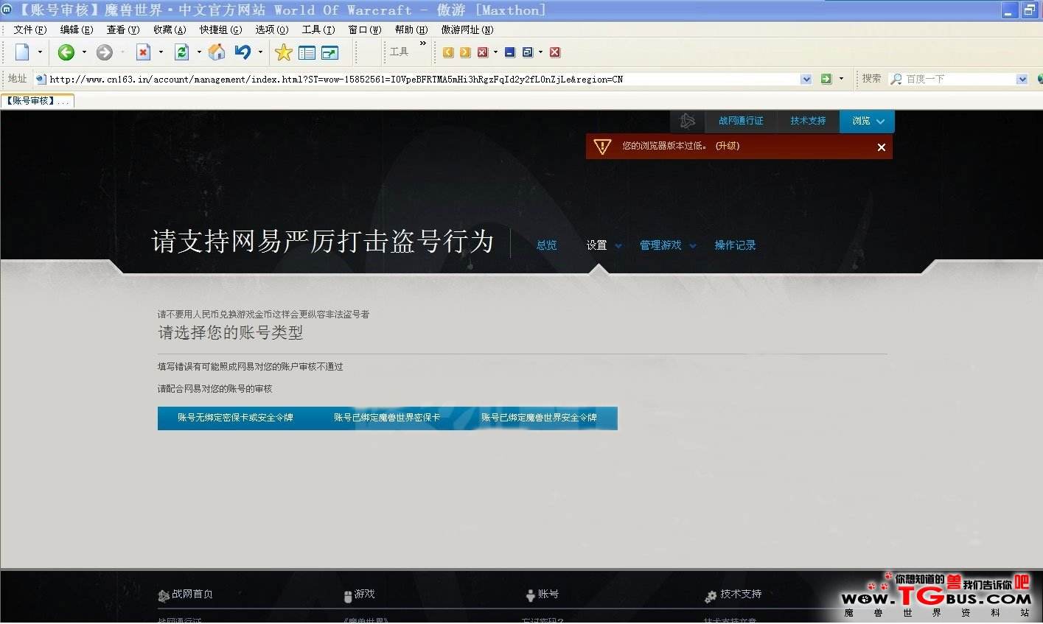Open the 窗口(W) menu
This screenshot has width=1043, height=624.
coord(365,30)
